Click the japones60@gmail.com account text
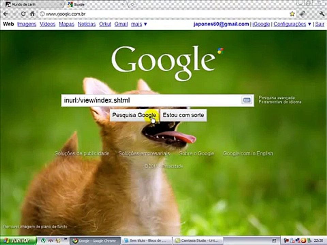Viewport: 327px width, 245px height. click(221, 24)
